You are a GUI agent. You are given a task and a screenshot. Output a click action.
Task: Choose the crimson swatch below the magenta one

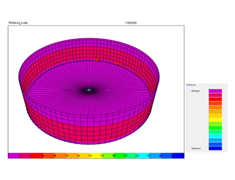215,95
